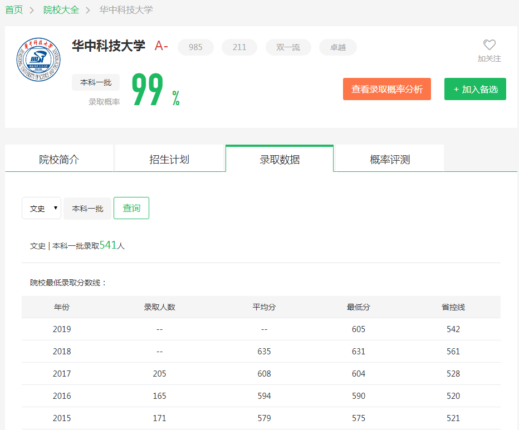Click 2016 minimum score 590
Screen dimensions: 519x430
point(359,396)
